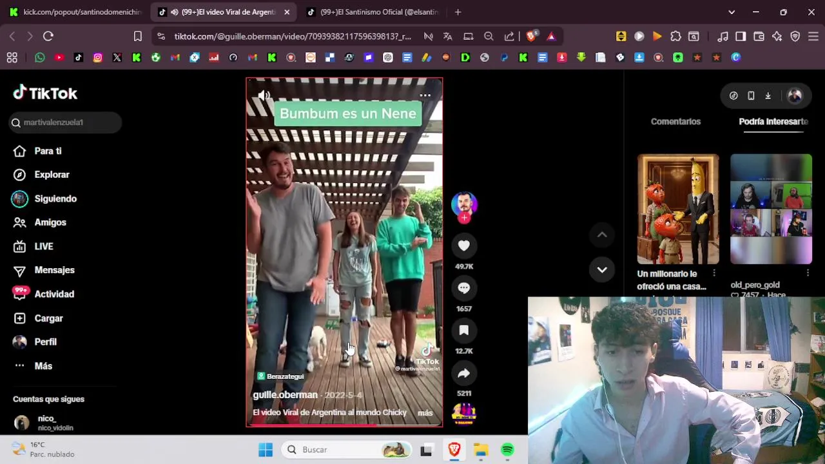This screenshot has height=464, width=825.
Task: Open the get-app phone icon in header
Action: coord(751,96)
